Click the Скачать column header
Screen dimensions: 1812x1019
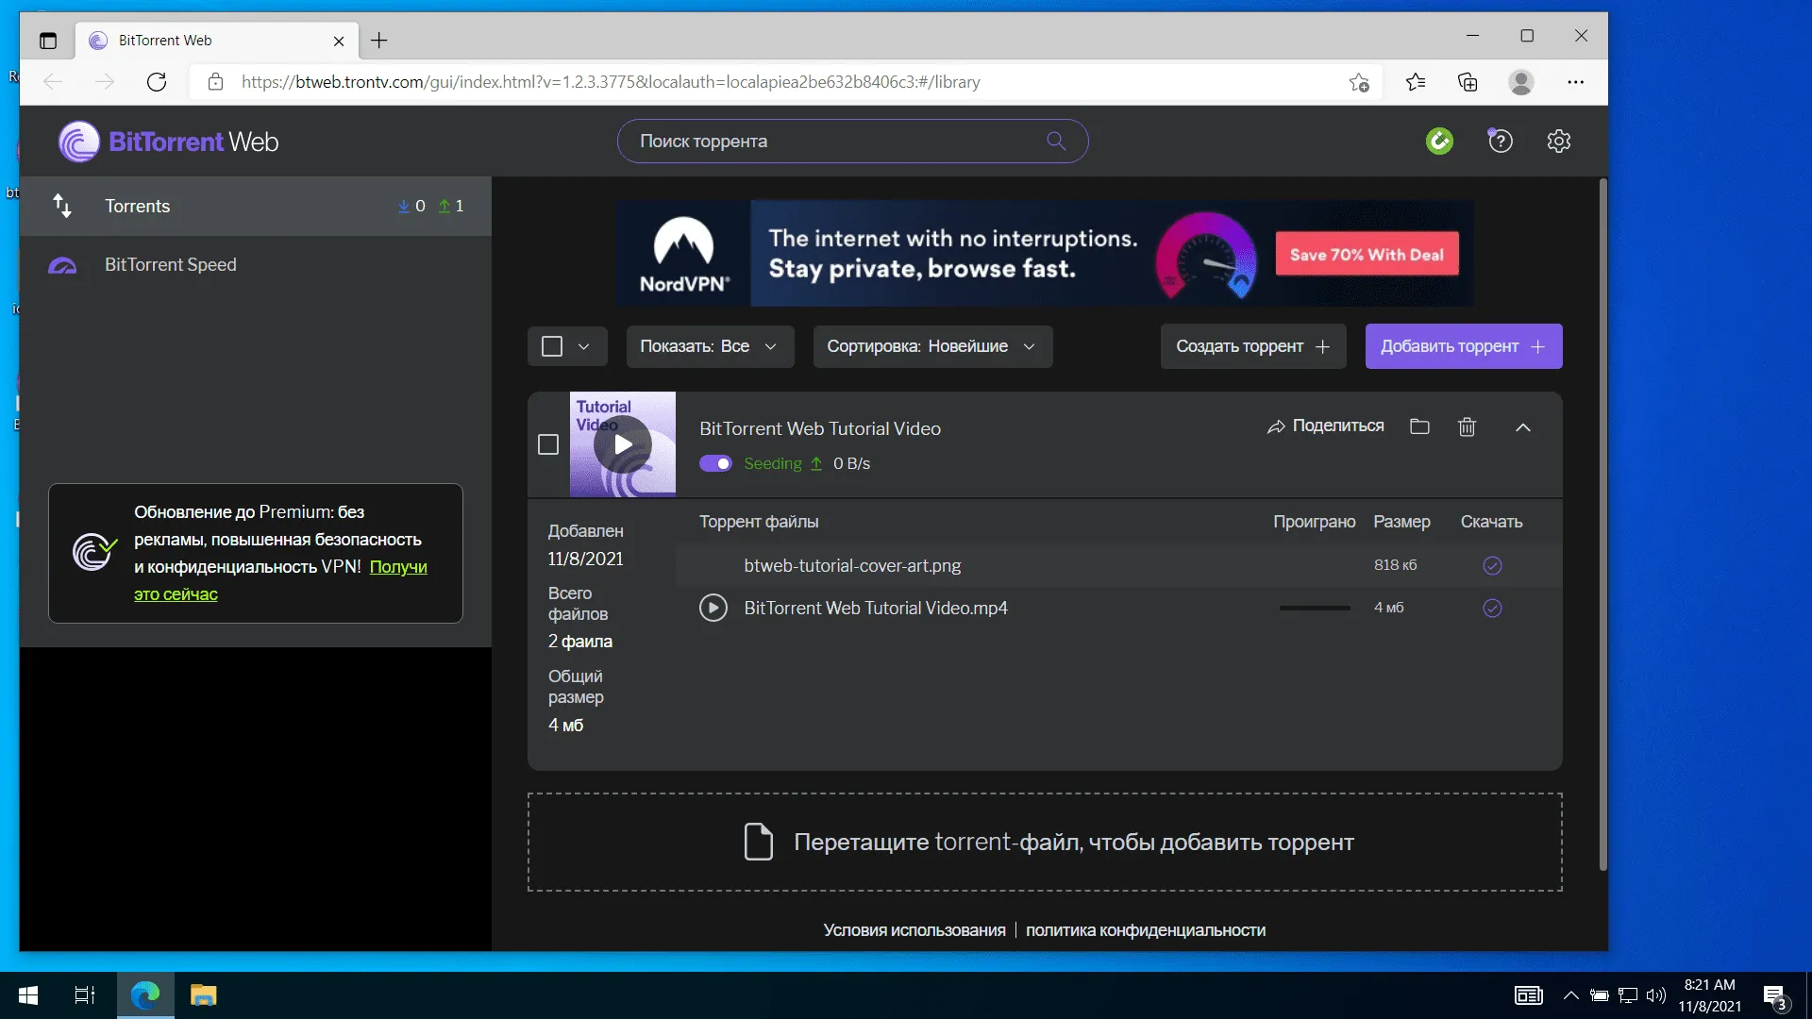(x=1491, y=522)
